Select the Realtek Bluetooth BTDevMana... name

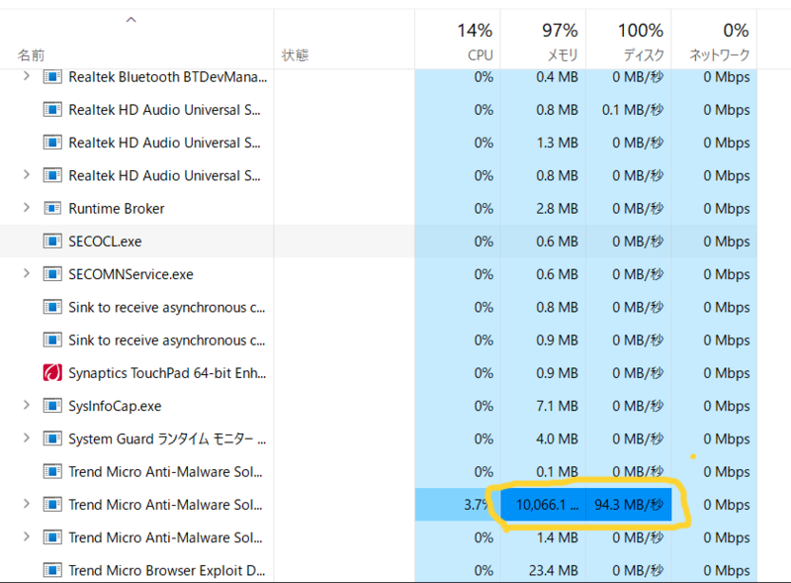click(x=168, y=77)
